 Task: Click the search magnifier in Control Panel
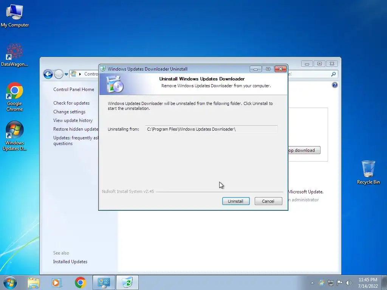click(333, 74)
